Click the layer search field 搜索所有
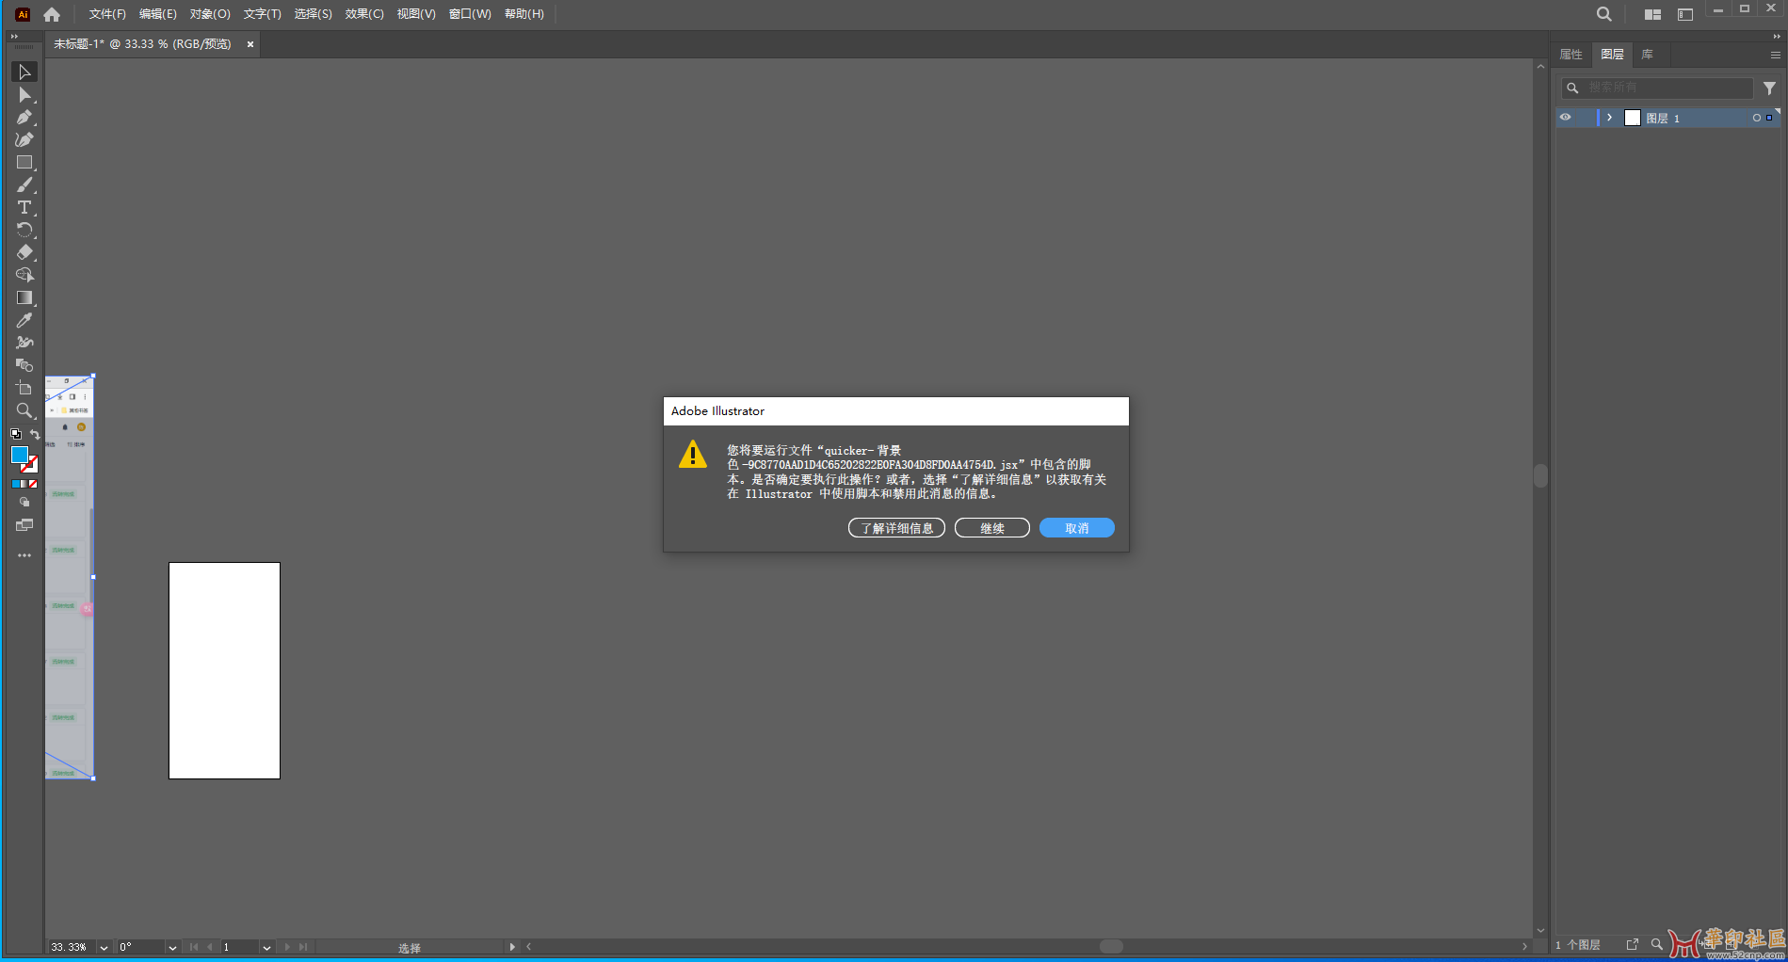 (x=1658, y=88)
